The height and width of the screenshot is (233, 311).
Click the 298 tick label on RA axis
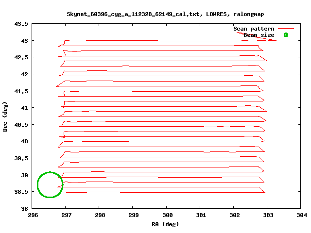[100, 215]
